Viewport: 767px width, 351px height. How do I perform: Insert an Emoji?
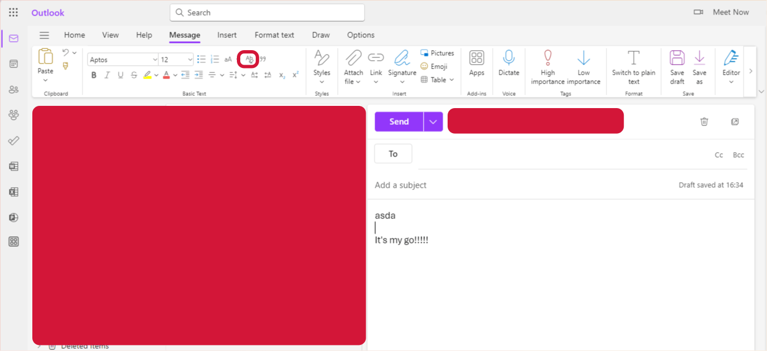pyautogui.click(x=434, y=66)
